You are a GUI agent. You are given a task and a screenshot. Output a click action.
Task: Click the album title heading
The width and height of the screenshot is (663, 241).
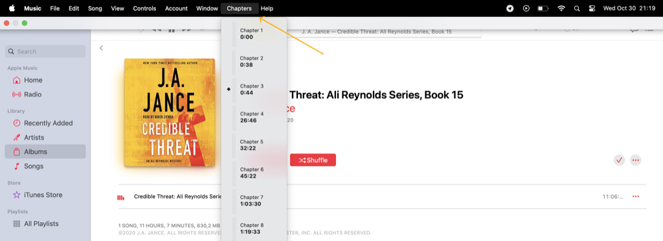click(376, 94)
